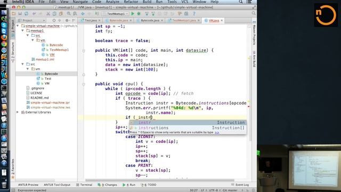Open the Project view dropdown selector
The width and height of the screenshot is (341, 192).
click(x=31, y=20)
